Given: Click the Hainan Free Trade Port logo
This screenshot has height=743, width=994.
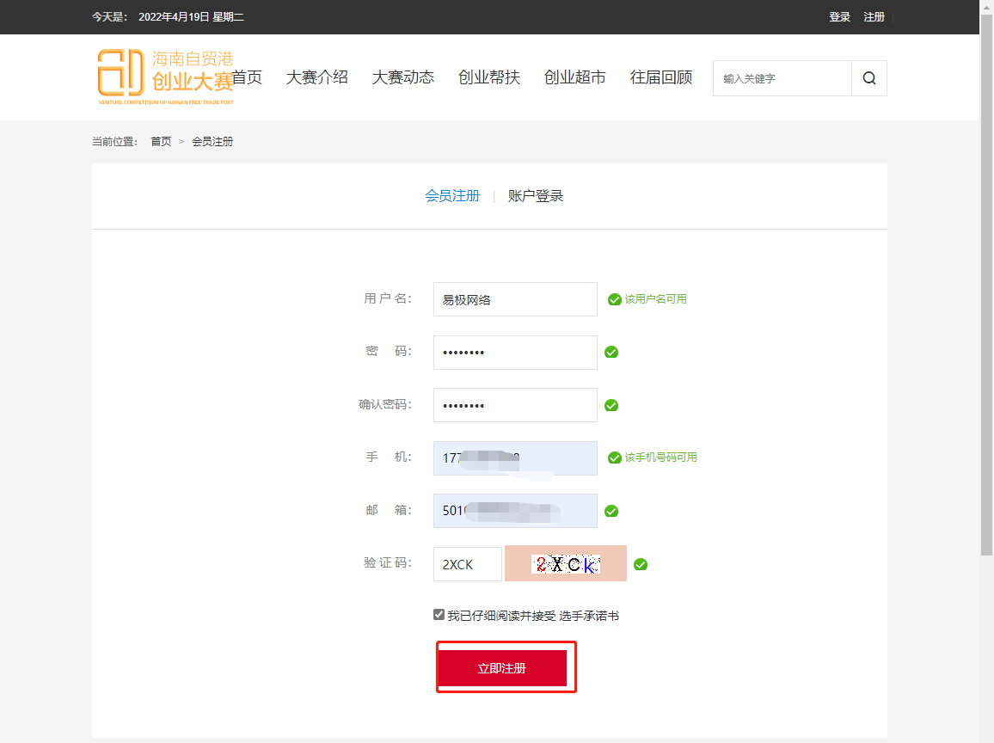Looking at the screenshot, I should 163,77.
